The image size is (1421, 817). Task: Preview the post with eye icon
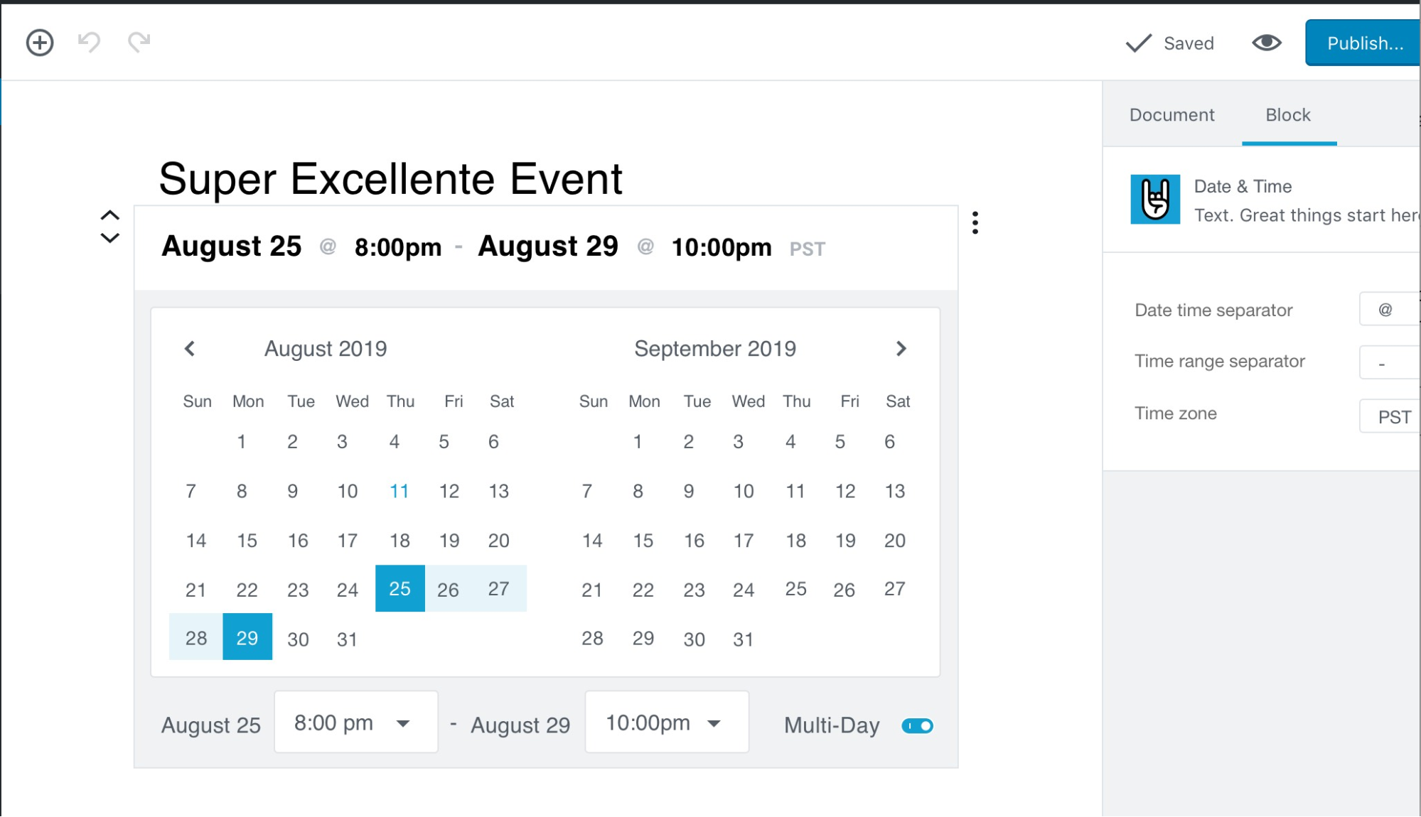tap(1266, 43)
